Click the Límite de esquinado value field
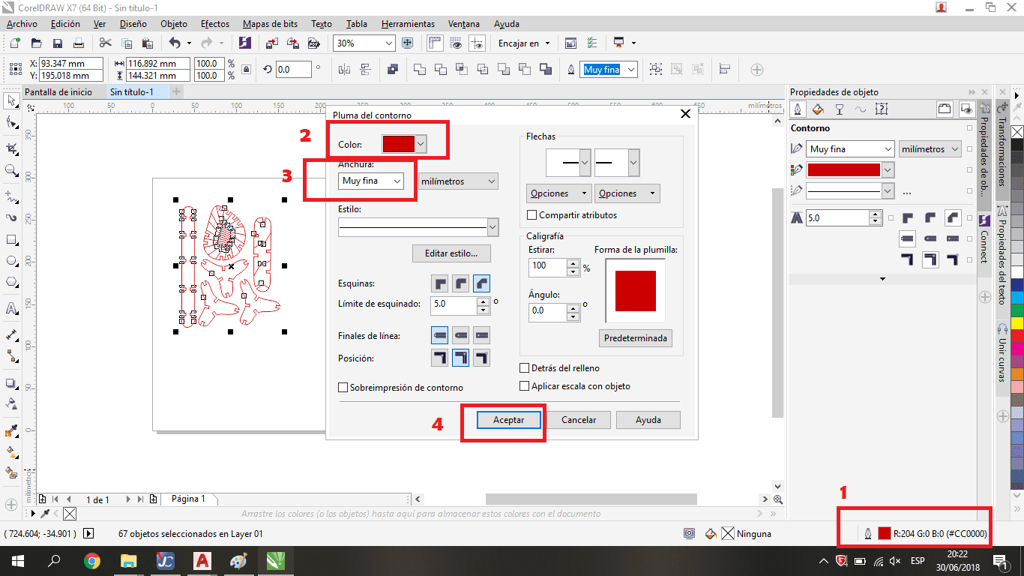1024x576 pixels. click(454, 304)
